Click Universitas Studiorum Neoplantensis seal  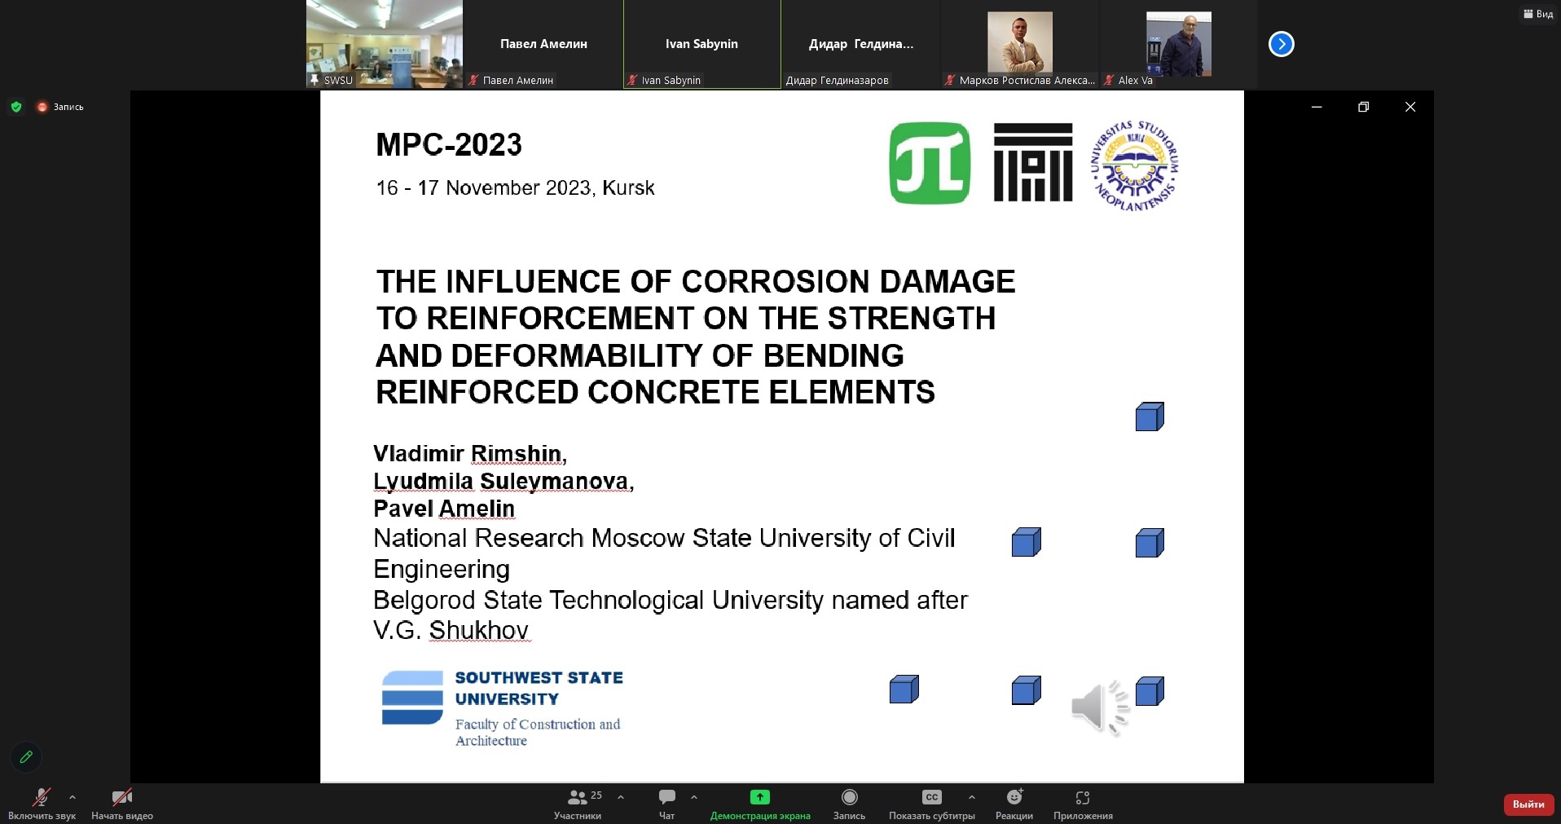click(1135, 166)
